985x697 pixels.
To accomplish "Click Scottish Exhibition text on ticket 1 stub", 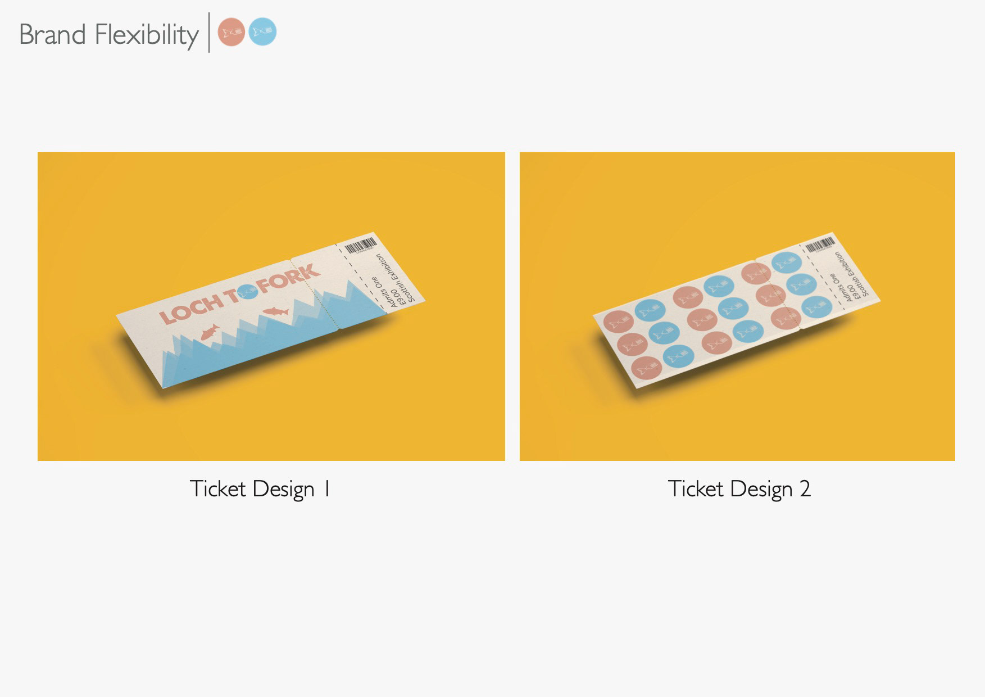I will point(396,278).
